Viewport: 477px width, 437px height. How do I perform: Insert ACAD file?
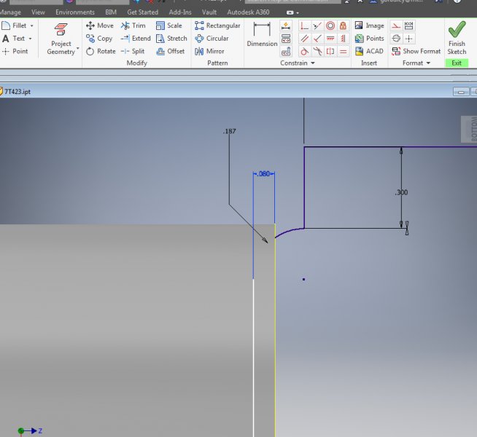pyautogui.click(x=369, y=51)
